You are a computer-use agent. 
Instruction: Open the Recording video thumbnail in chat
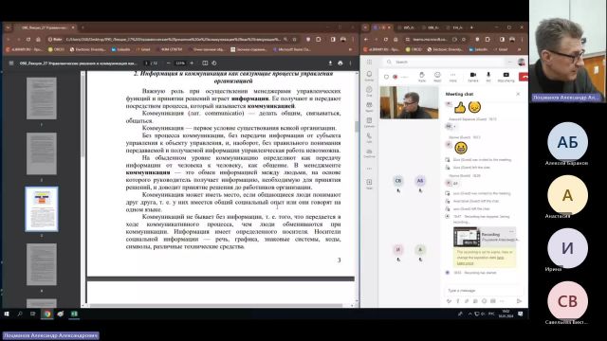[x=466, y=237]
